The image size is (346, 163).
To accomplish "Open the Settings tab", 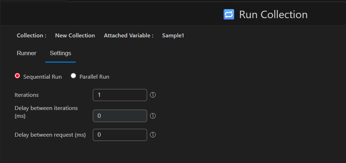I will tap(60, 53).
